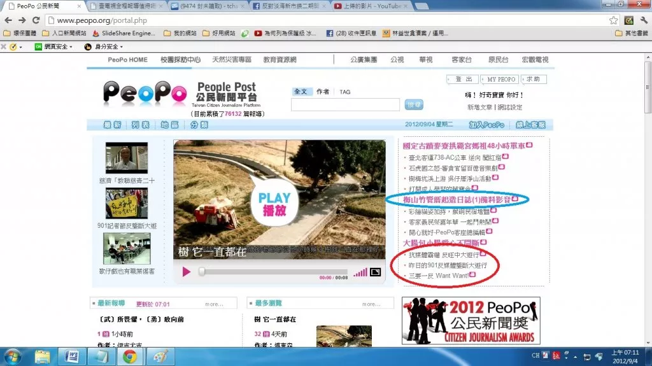Open 公視 link in top navigation

coord(397,60)
